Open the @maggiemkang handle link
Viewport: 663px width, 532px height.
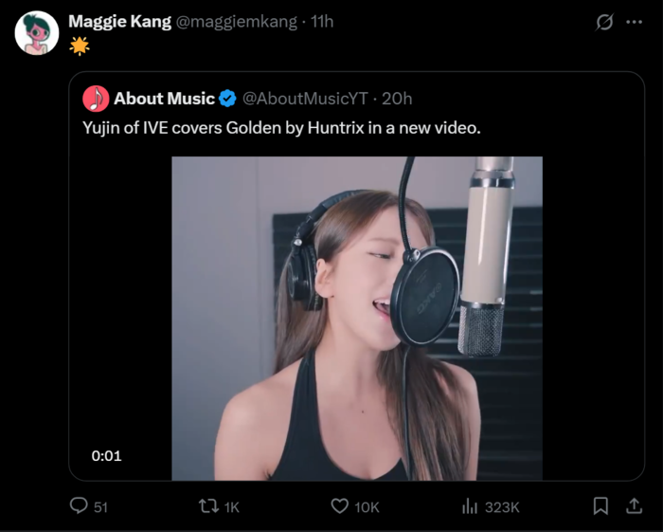[x=236, y=21]
